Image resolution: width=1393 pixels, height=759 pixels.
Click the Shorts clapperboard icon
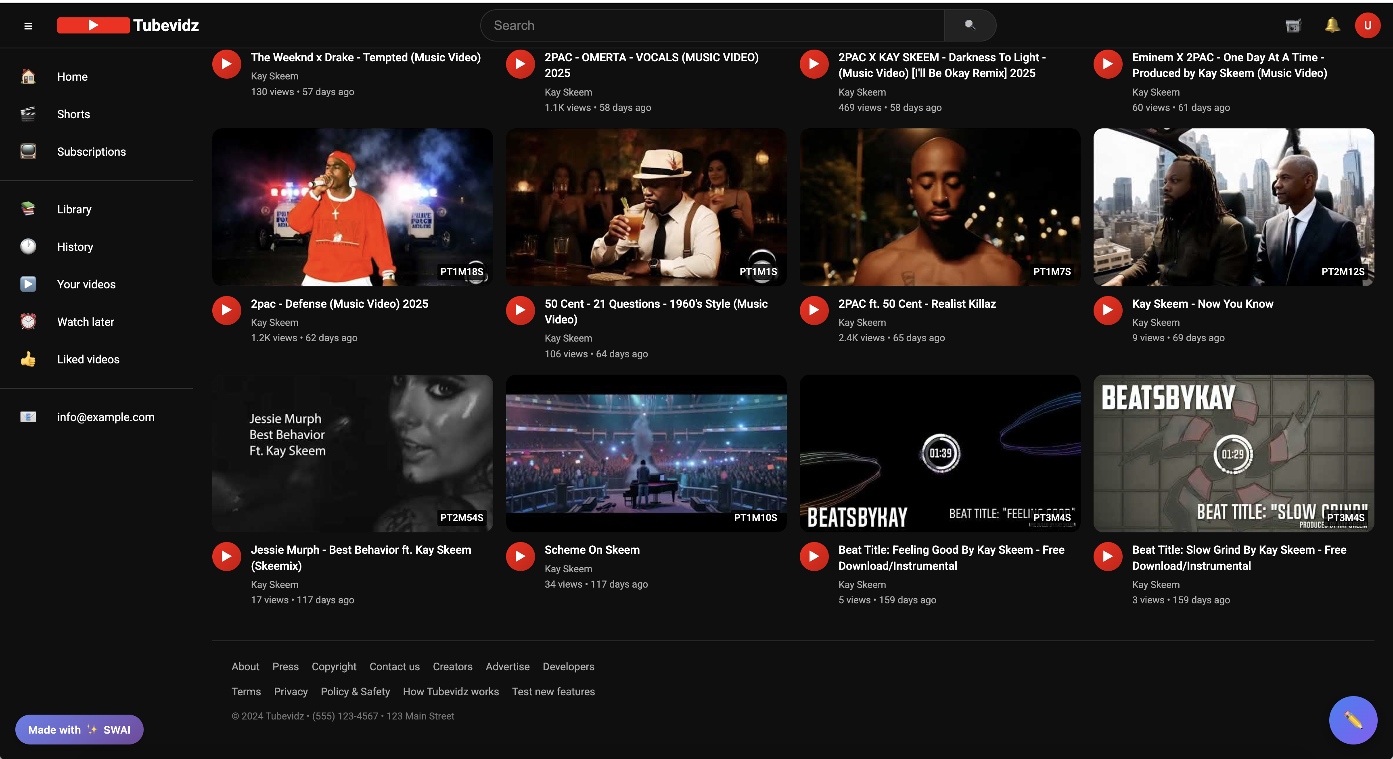click(x=28, y=114)
